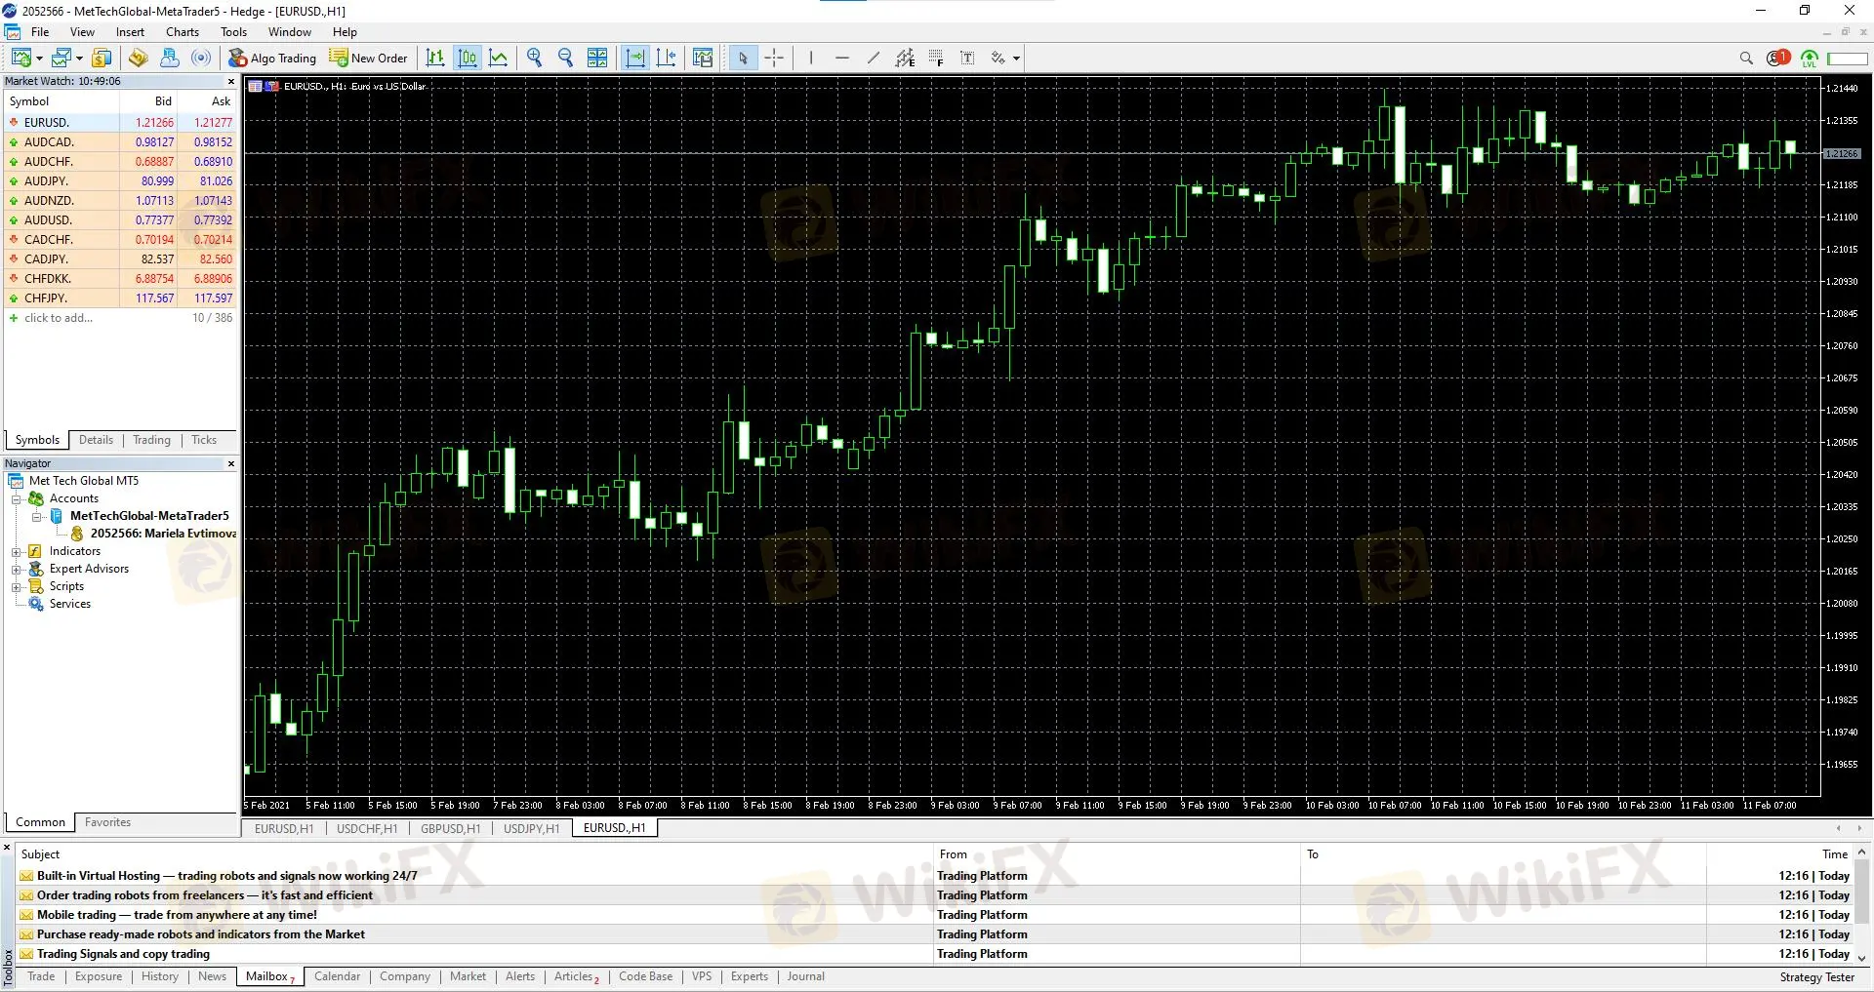Open the Charts menu

pos(182,32)
